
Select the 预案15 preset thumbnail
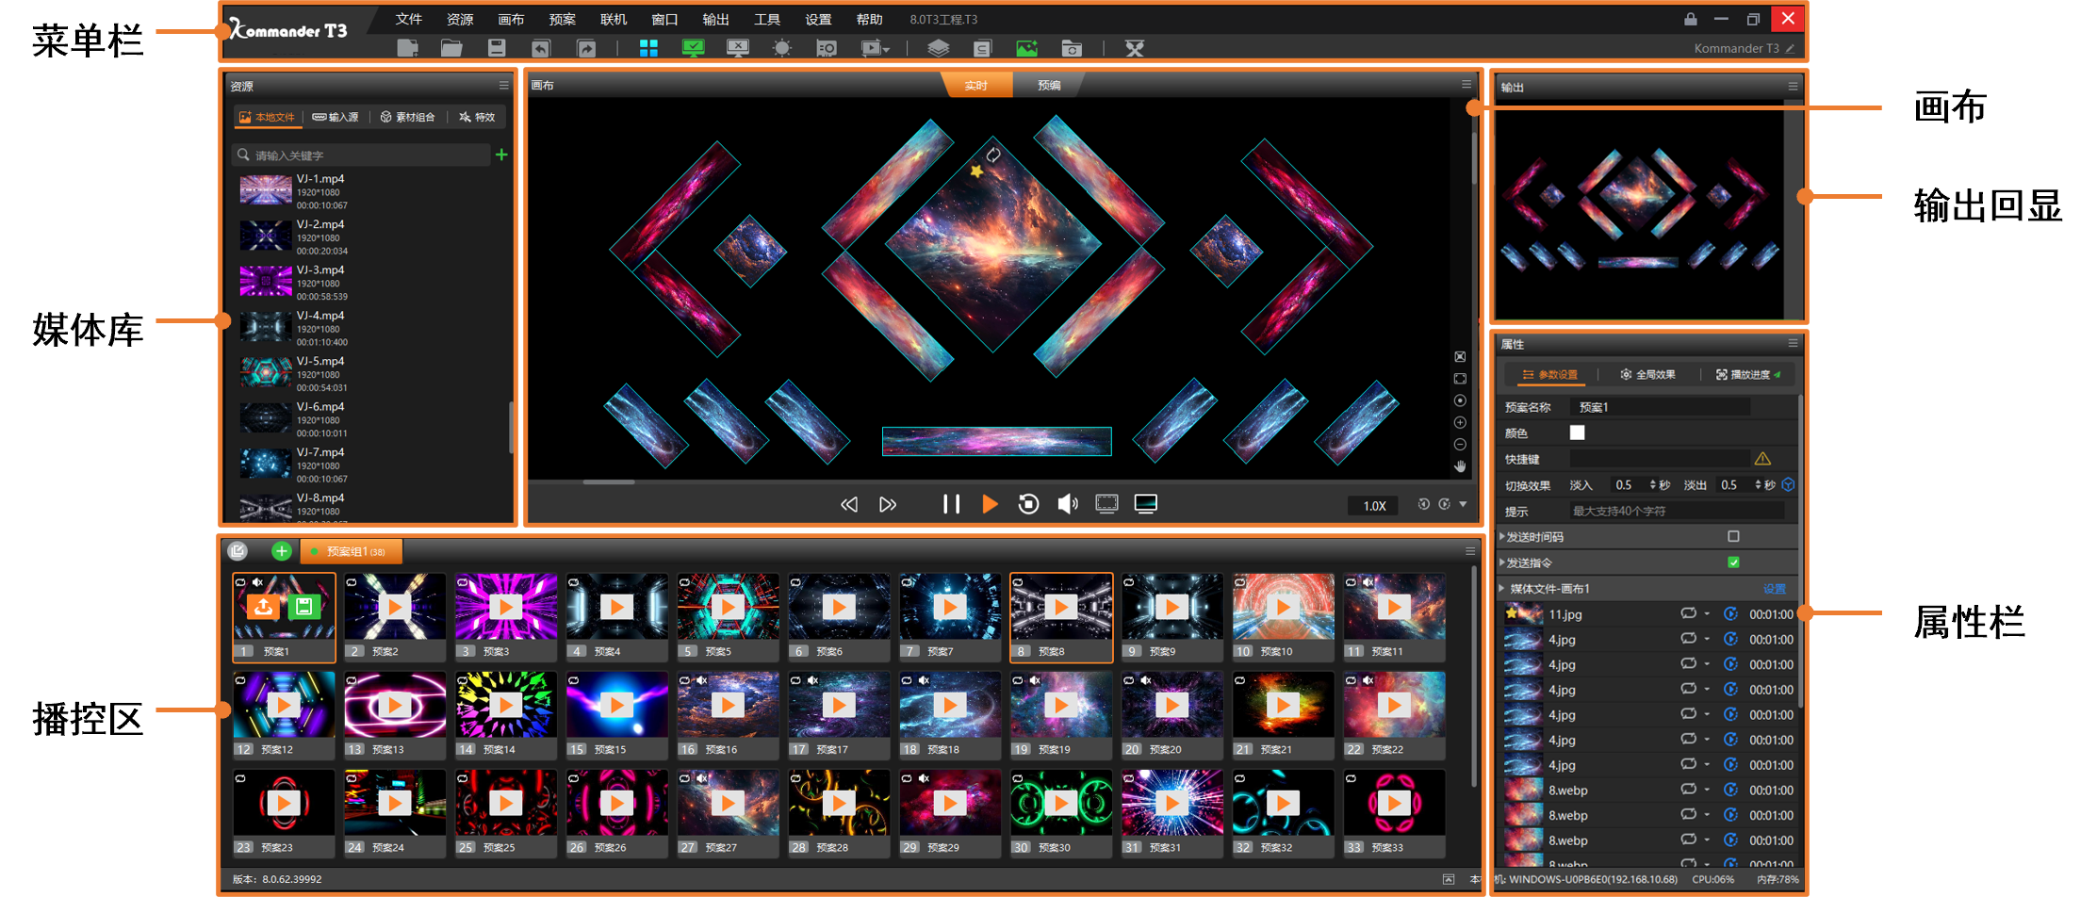pyautogui.click(x=616, y=705)
